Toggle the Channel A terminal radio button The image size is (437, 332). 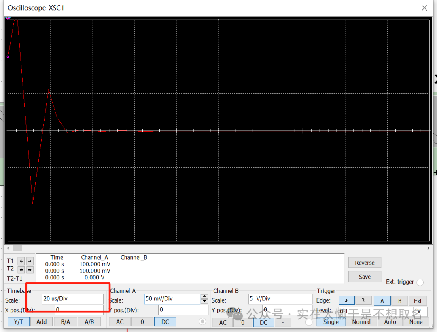(x=203, y=321)
